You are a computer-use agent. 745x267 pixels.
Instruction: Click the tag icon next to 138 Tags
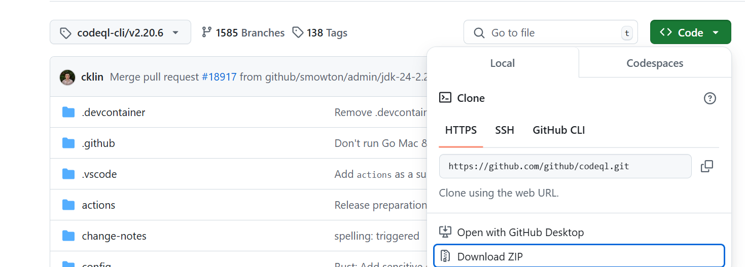pos(298,32)
